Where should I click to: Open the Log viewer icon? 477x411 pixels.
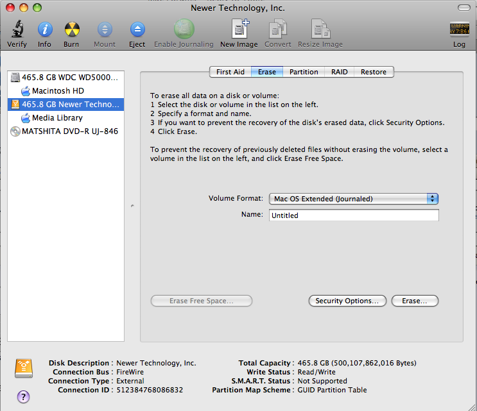point(460,29)
